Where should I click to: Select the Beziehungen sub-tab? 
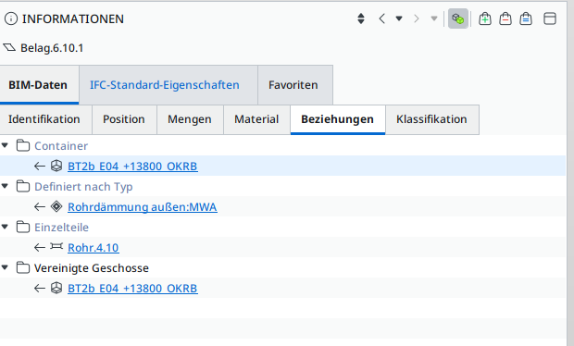[338, 119]
